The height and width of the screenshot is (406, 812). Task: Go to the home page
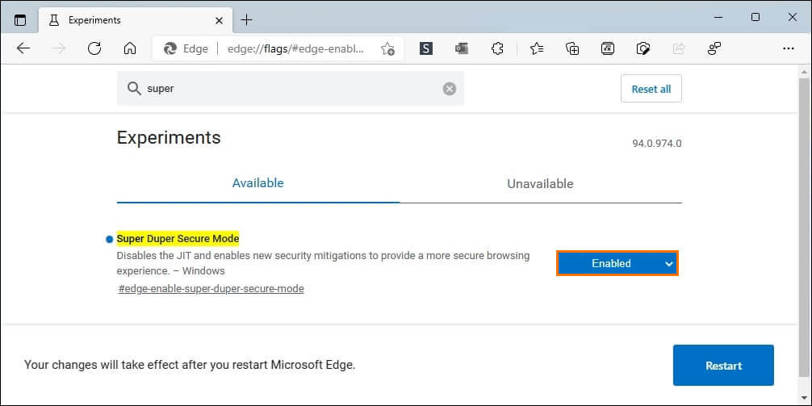click(130, 48)
